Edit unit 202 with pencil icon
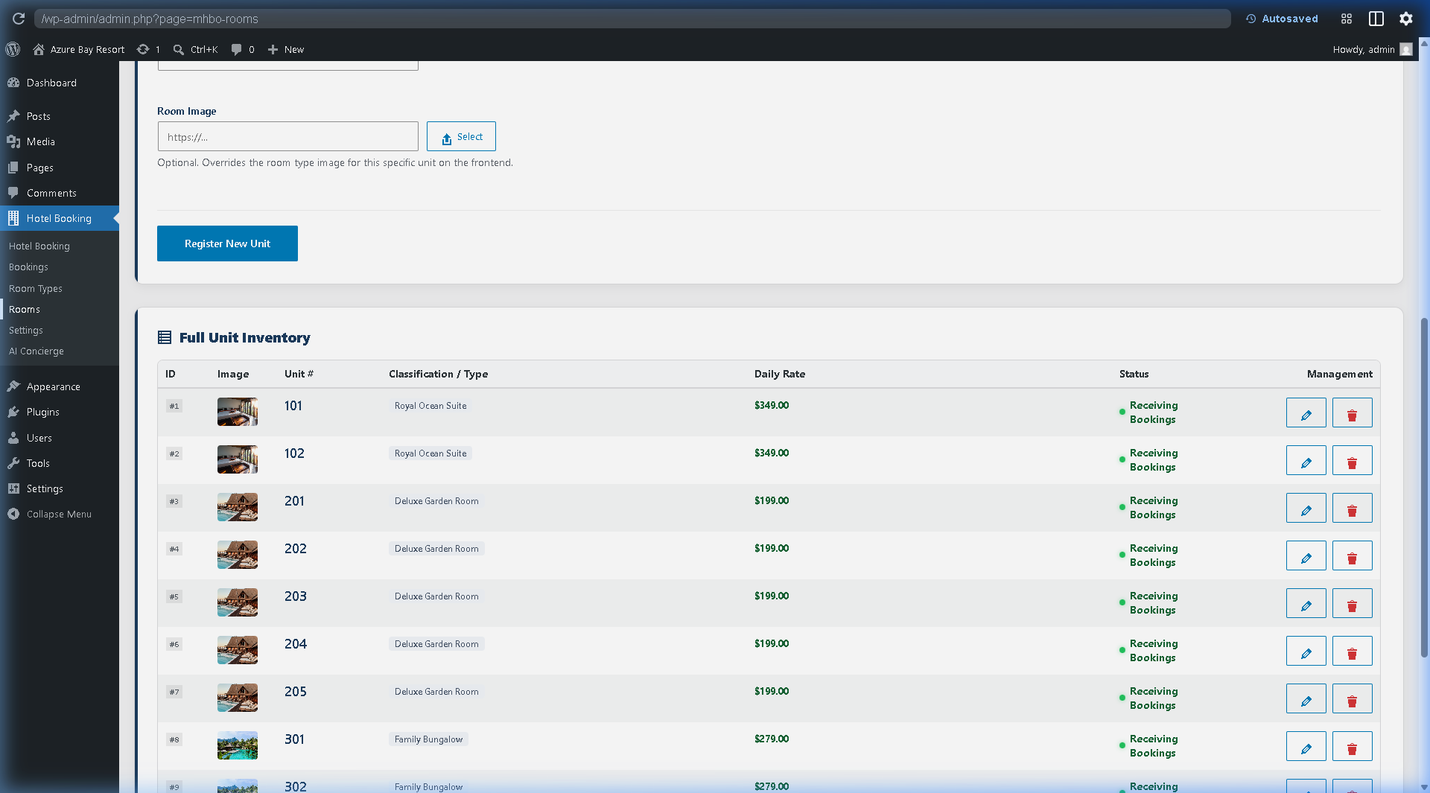 coord(1306,555)
